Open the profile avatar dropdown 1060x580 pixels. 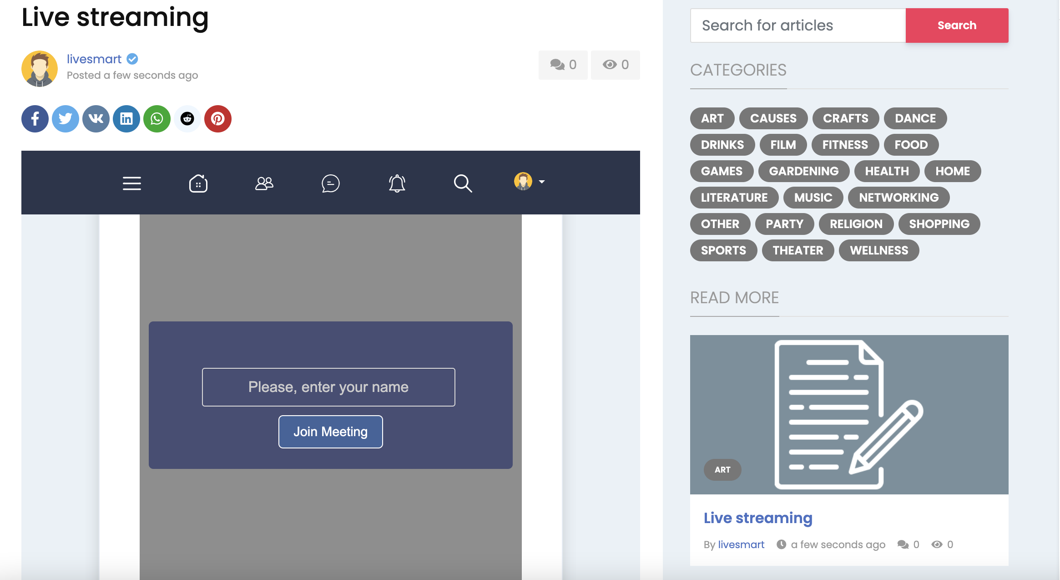tap(529, 182)
